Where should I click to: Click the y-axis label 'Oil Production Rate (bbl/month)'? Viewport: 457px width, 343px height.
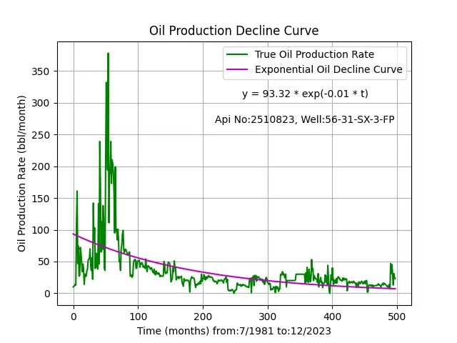click(x=21, y=174)
